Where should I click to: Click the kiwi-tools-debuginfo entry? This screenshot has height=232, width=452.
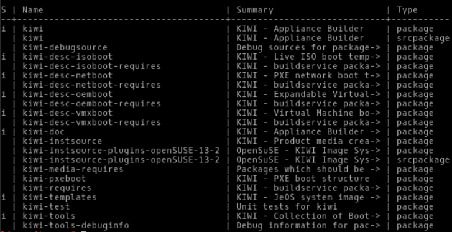[76, 225]
